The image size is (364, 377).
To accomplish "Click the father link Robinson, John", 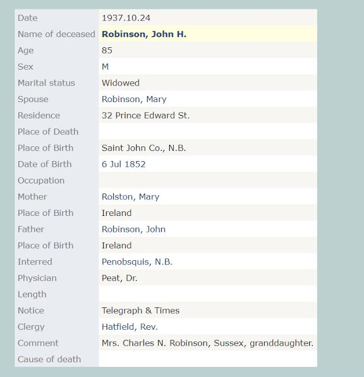I will 133,229.
